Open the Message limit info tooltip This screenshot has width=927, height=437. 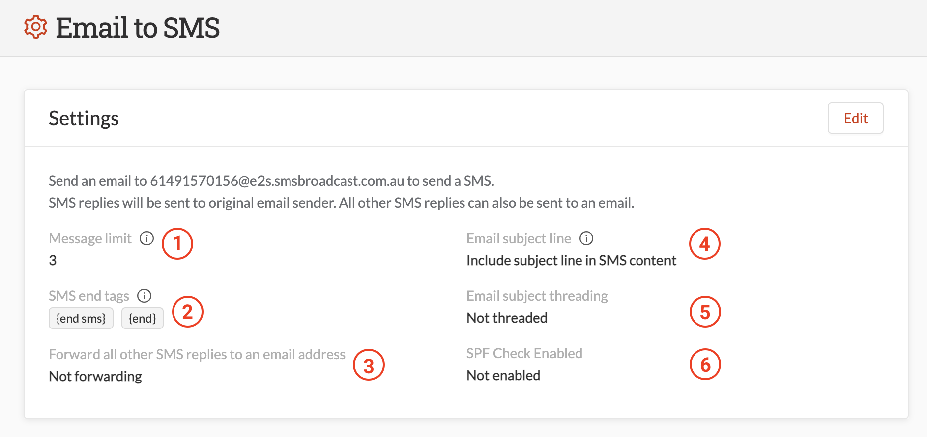(x=147, y=238)
